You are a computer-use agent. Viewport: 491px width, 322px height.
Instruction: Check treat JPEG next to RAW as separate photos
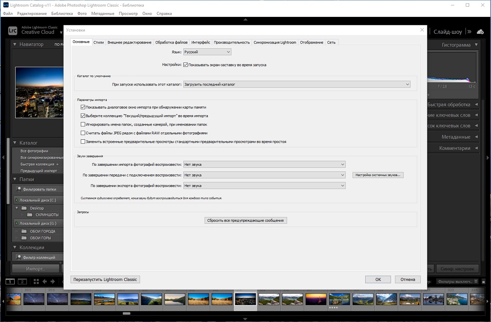click(83, 133)
